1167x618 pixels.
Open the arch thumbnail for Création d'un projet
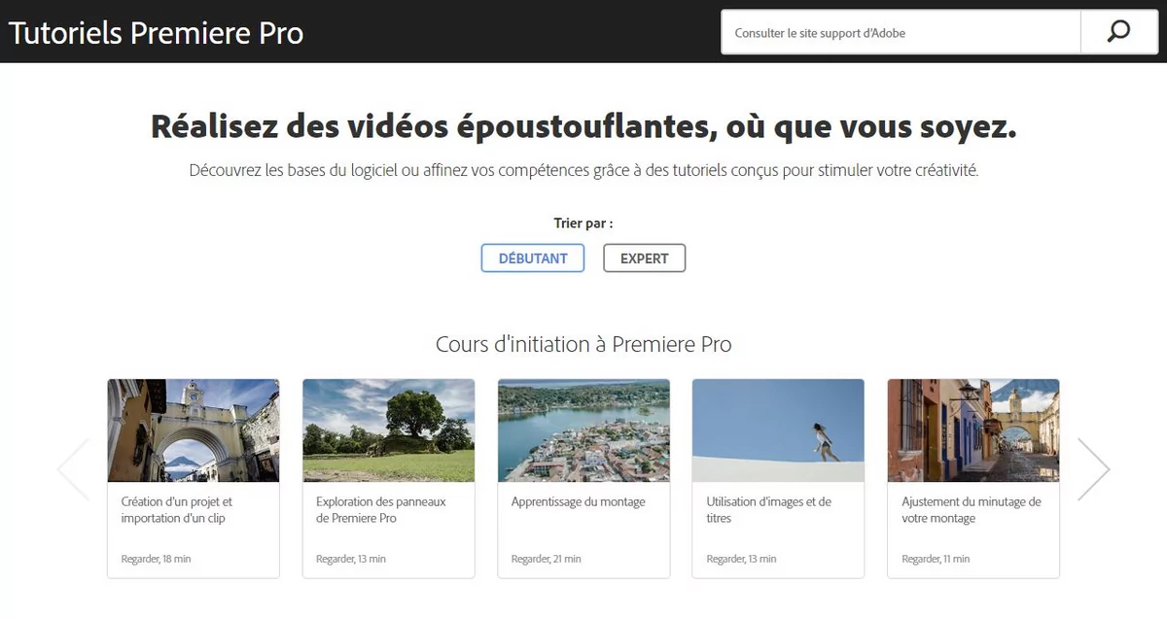click(194, 430)
